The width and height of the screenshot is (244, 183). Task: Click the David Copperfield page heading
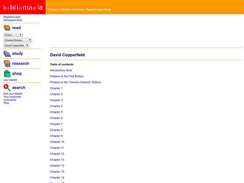pyautogui.click(x=67, y=55)
